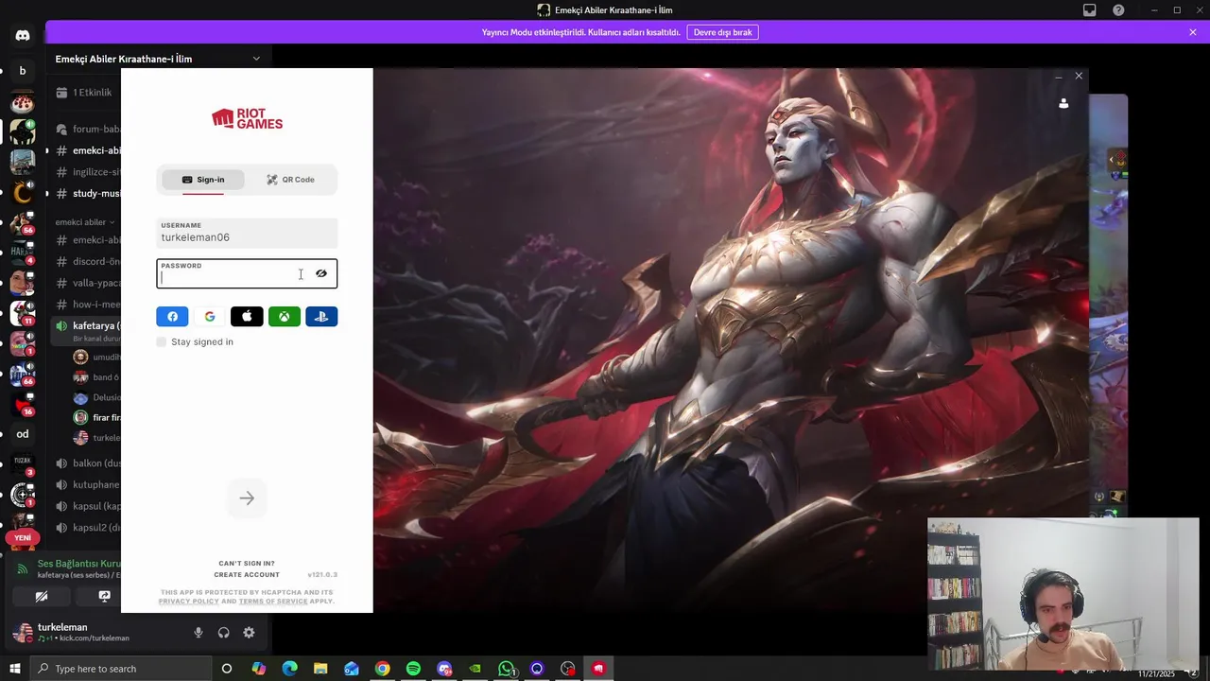Select user firar fir in voice channel
Screen dimensions: 1210x681
(x=96, y=417)
